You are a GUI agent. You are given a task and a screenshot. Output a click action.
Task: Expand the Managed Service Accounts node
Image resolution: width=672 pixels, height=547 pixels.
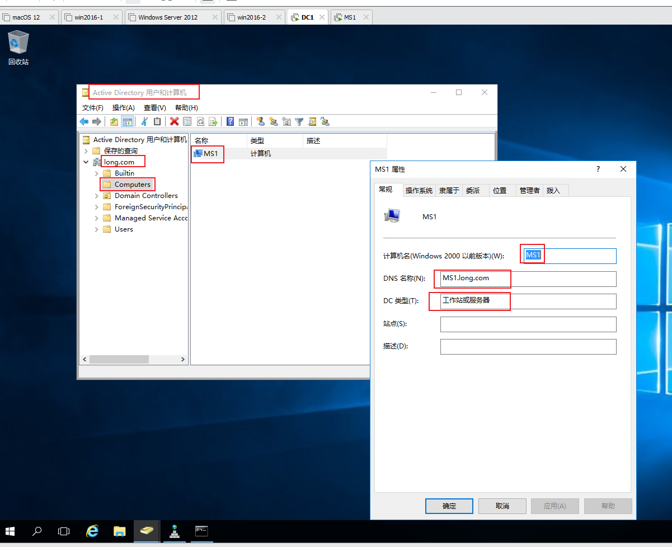(x=96, y=218)
